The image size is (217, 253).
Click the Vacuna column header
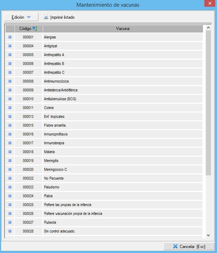pos(123,29)
